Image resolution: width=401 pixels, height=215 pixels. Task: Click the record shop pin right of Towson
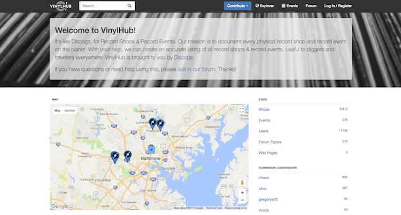(160, 125)
